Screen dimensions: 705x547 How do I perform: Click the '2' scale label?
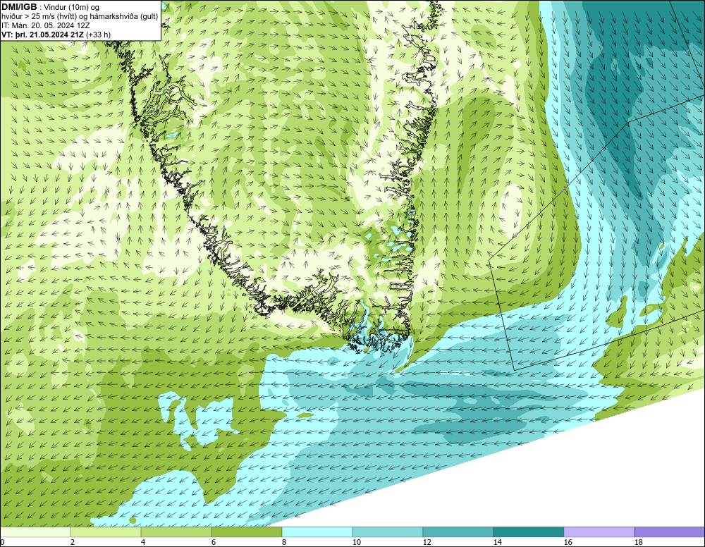(73, 542)
